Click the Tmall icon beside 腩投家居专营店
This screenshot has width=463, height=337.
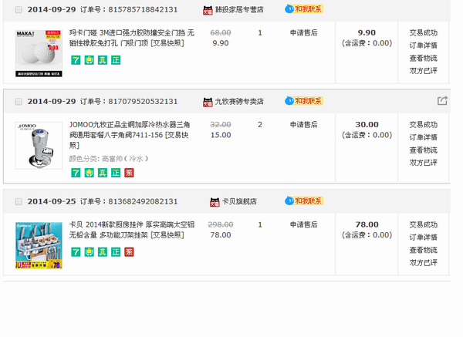pyautogui.click(x=208, y=11)
